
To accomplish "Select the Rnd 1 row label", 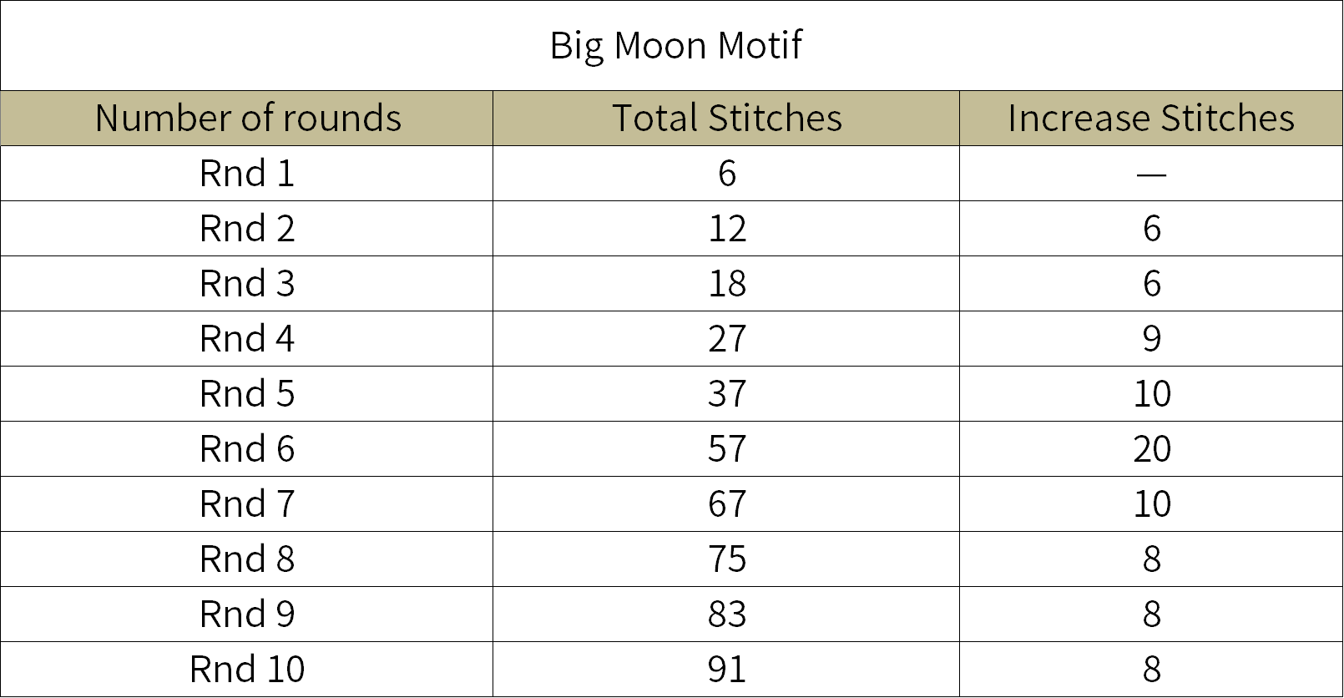I will point(247,173).
